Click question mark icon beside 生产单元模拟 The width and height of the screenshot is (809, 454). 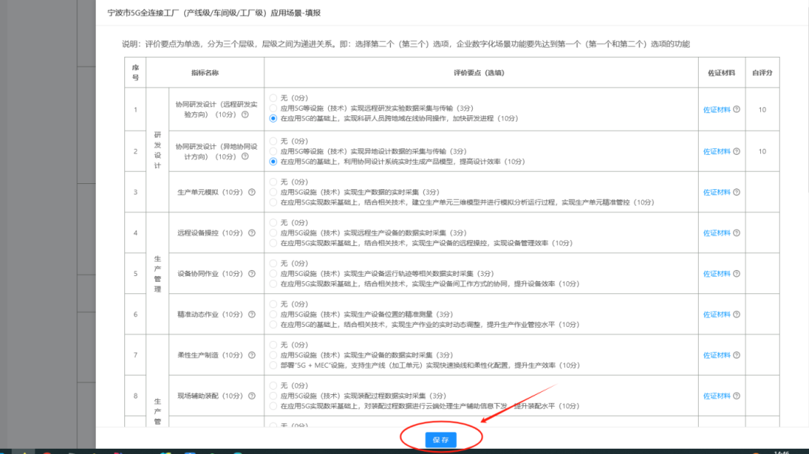[x=251, y=191]
